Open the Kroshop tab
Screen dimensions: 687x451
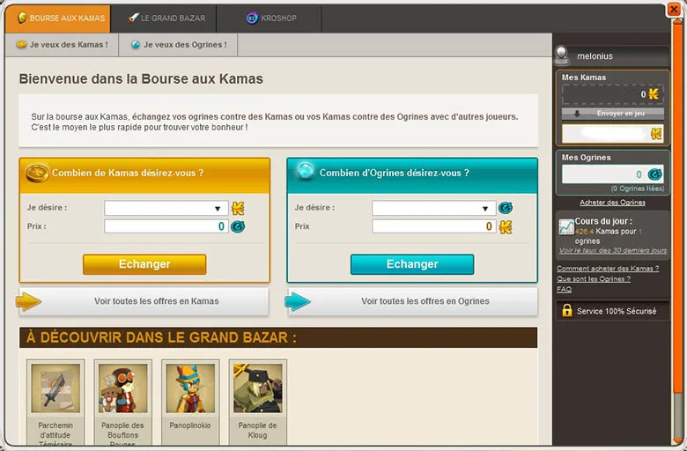(x=269, y=18)
